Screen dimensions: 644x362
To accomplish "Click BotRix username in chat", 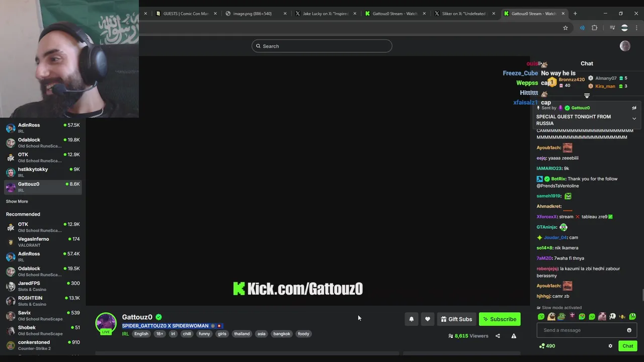I will [x=558, y=179].
